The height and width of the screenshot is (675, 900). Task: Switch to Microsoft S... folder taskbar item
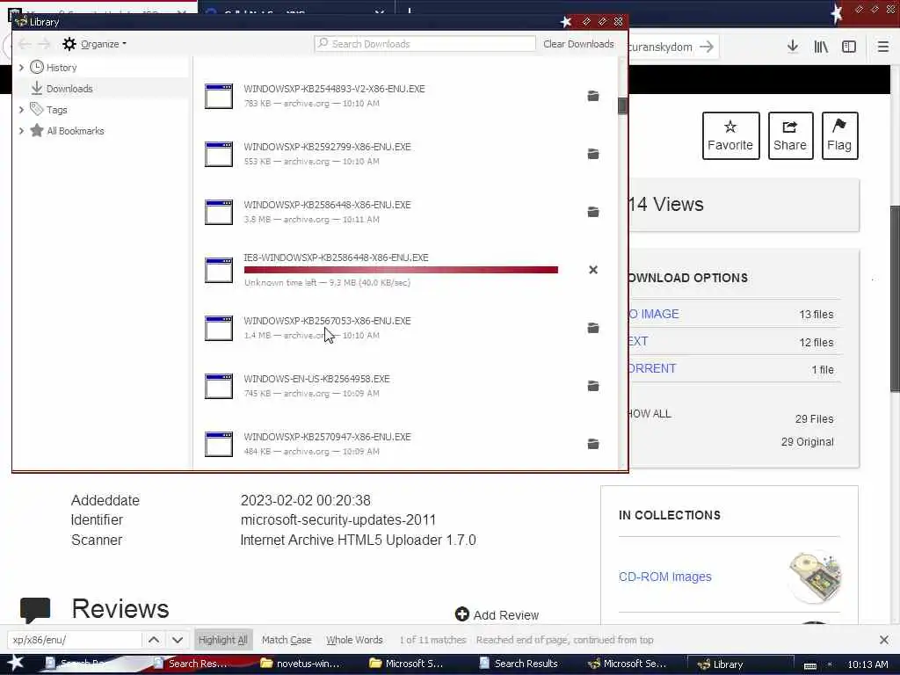(406, 664)
